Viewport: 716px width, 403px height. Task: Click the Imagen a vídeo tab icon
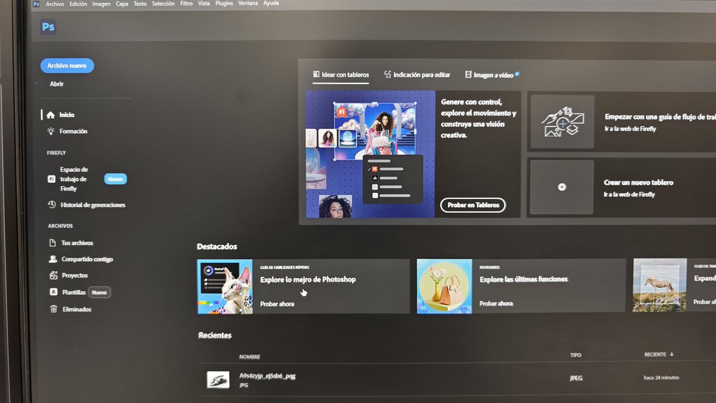[468, 75]
